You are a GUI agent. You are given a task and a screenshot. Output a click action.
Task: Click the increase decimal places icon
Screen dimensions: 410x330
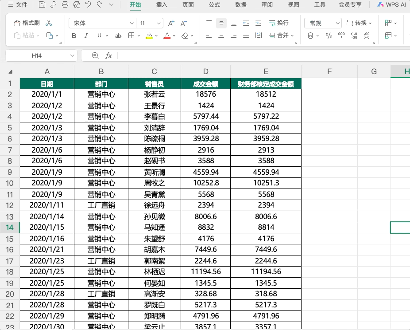[x=354, y=35]
